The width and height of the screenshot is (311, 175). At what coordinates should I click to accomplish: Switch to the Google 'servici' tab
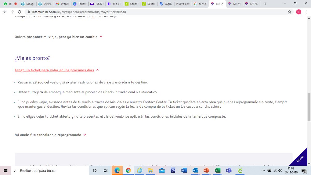[200, 4]
